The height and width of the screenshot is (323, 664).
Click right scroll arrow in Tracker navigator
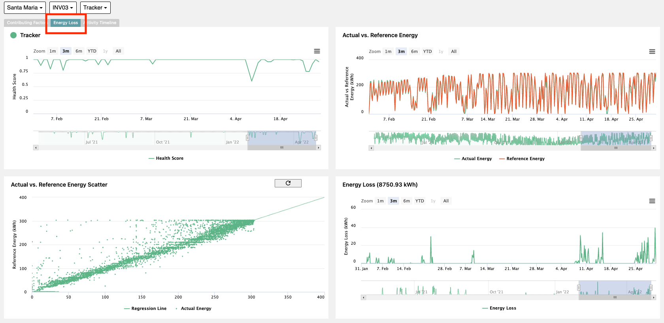point(319,147)
